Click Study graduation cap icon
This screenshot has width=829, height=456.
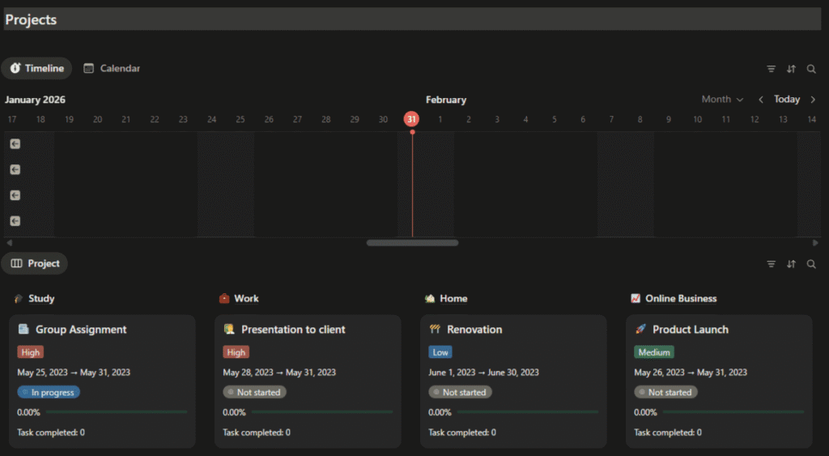pyautogui.click(x=19, y=298)
